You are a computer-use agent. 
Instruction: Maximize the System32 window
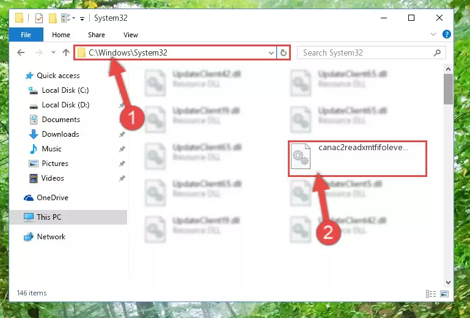(x=411, y=18)
